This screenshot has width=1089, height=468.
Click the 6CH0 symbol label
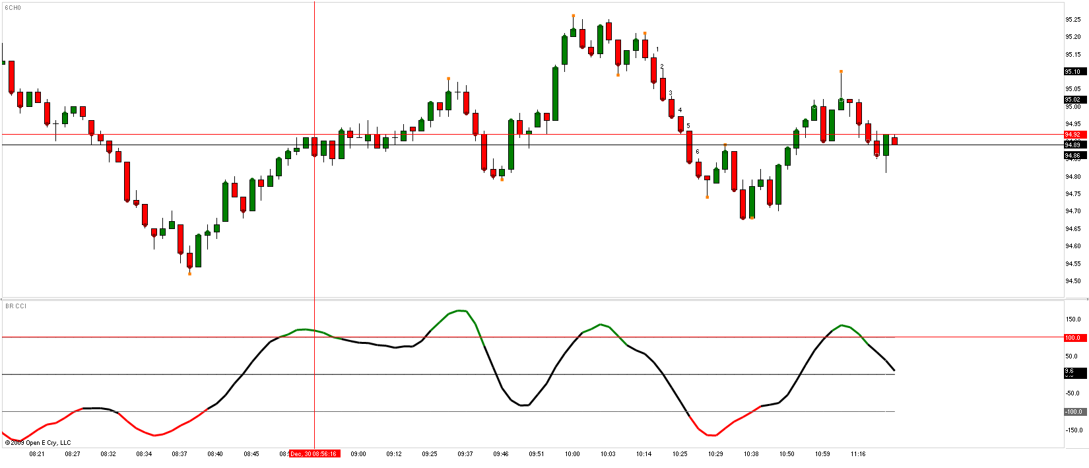pyautogui.click(x=13, y=8)
